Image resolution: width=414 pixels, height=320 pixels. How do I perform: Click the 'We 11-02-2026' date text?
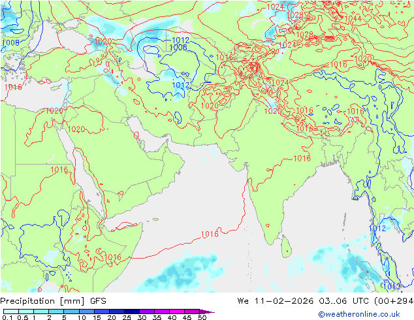pyautogui.click(x=276, y=300)
